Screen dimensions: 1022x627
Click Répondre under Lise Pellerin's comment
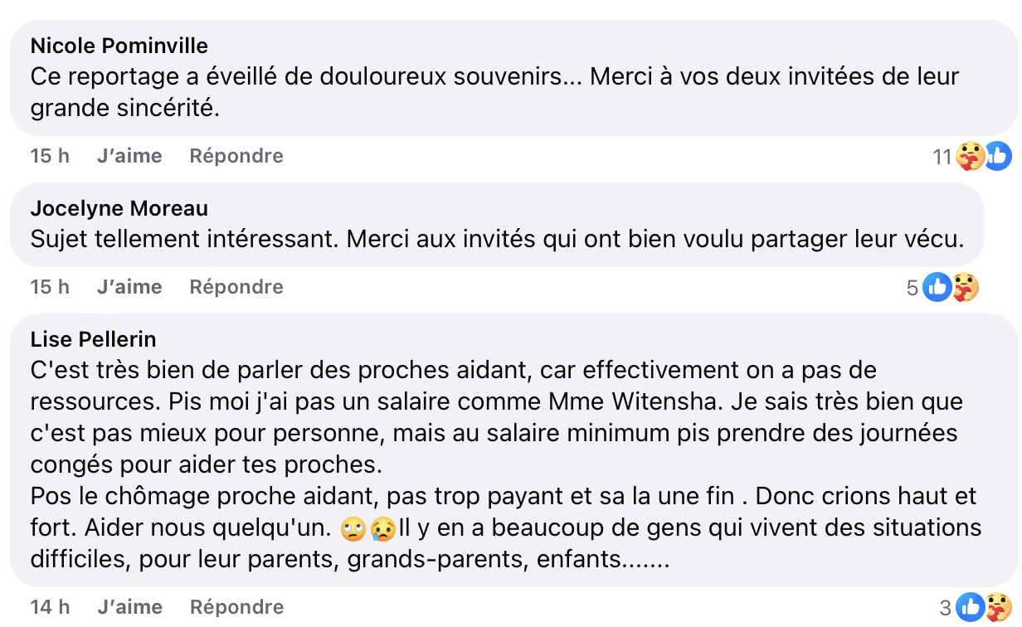[x=236, y=606]
